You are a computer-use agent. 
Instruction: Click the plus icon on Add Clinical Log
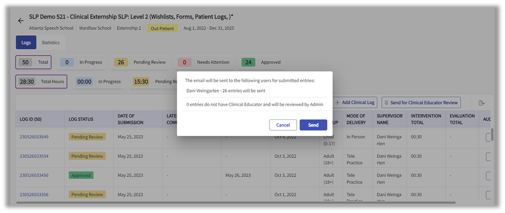pos(338,103)
